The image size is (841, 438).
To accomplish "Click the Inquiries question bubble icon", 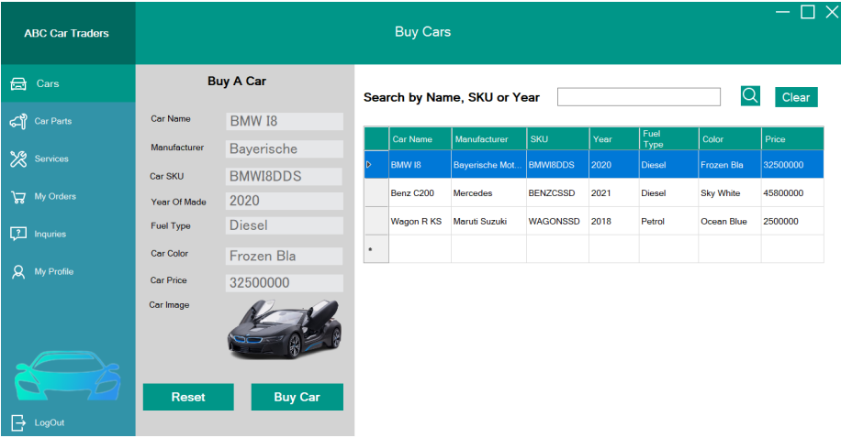I will coord(18,234).
